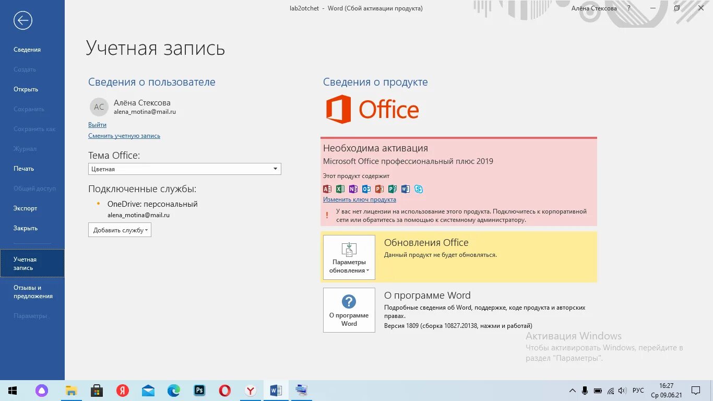713x401 pixels.
Task: Click the back arrow to return to document
Action: (x=23, y=20)
